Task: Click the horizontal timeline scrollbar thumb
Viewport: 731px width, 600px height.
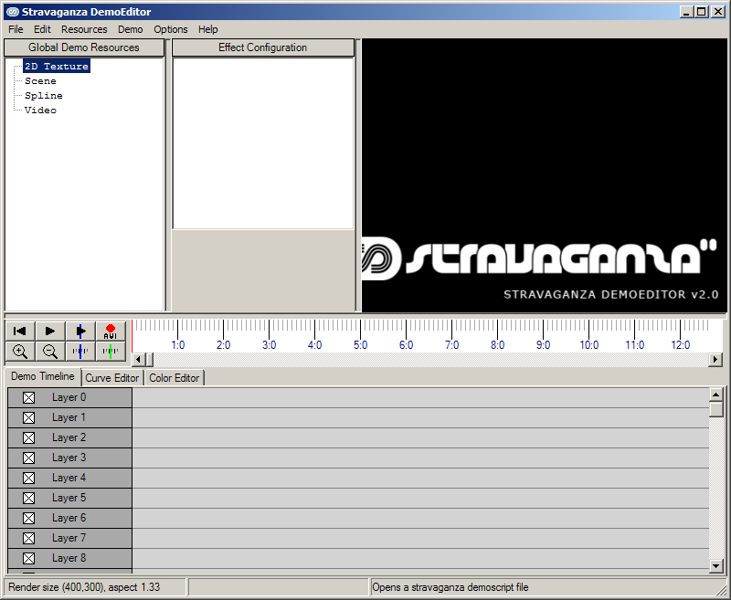Action: point(150,360)
